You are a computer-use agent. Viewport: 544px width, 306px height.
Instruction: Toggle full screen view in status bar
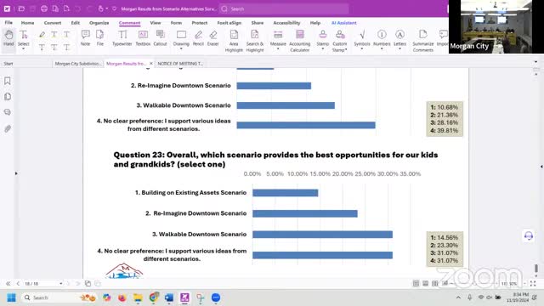[x=533, y=283]
